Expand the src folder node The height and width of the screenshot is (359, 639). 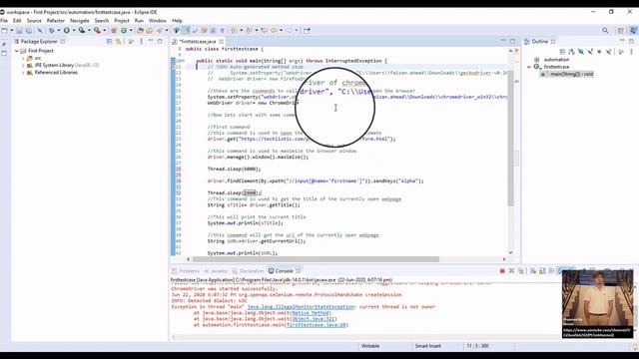click(24, 58)
